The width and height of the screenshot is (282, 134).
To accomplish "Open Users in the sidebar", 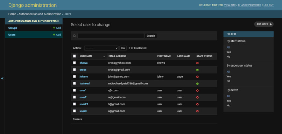I will click(x=12, y=35).
